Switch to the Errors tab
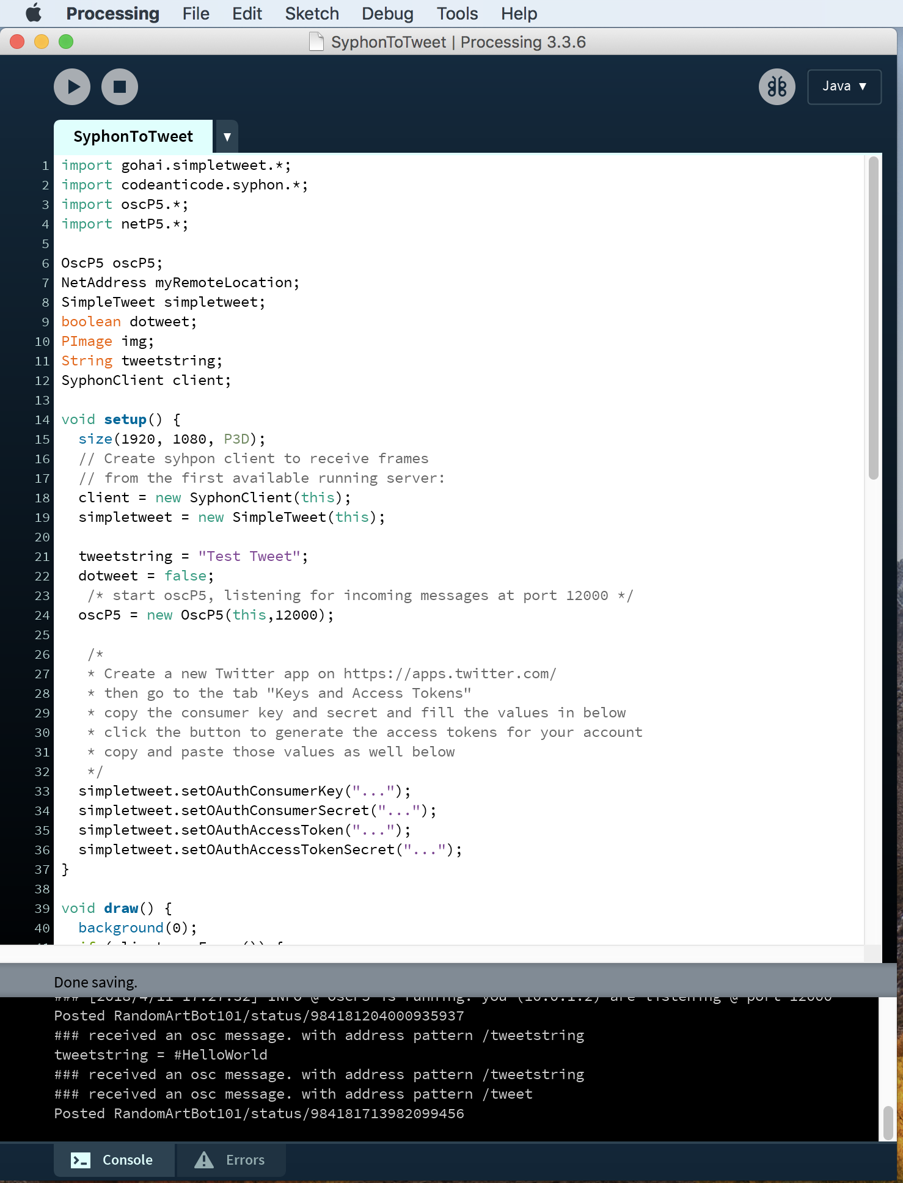The height and width of the screenshot is (1183, 903). (x=231, y=1160)
